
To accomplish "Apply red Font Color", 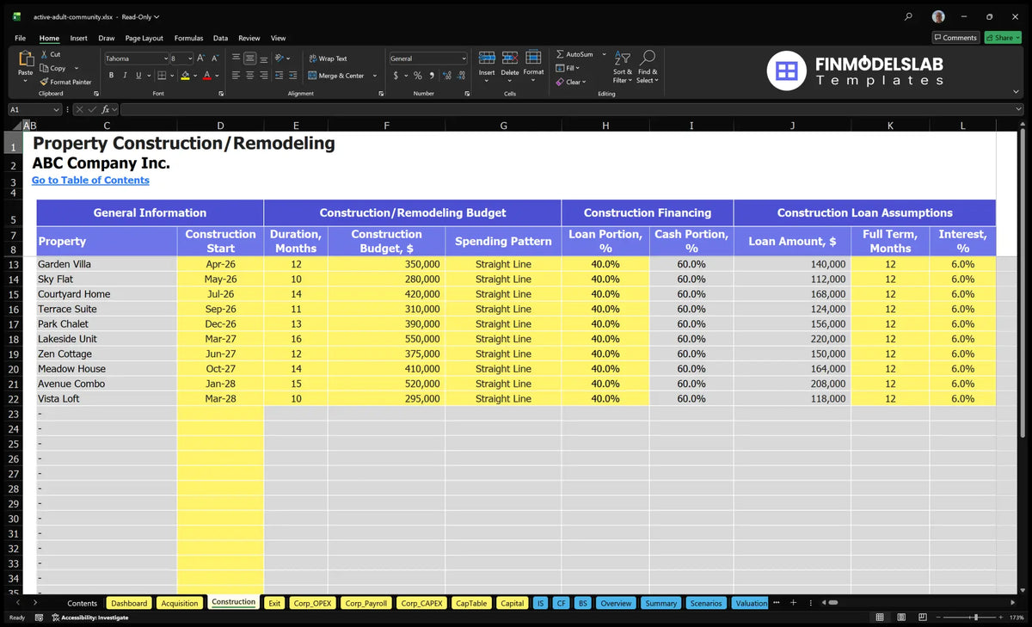I will click(207, 76).
